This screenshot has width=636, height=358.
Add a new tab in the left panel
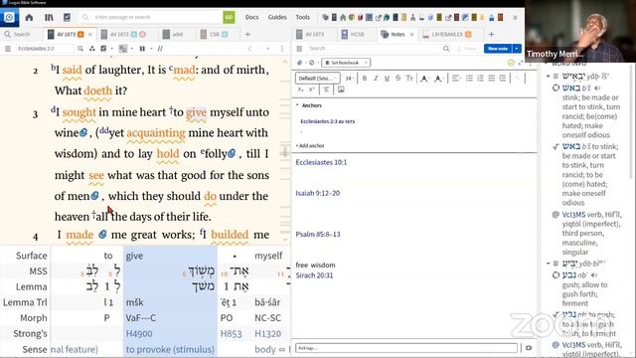tap(247, 35)
